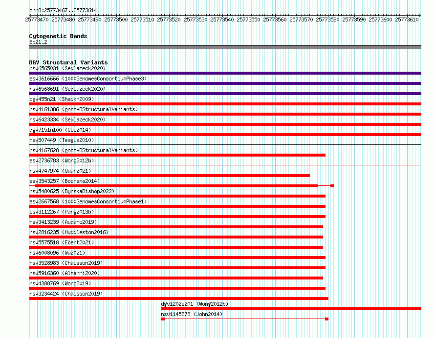Click the red bar under nsv5480625
The width and height of the screenshot is (435, 338).
(177, 196)
